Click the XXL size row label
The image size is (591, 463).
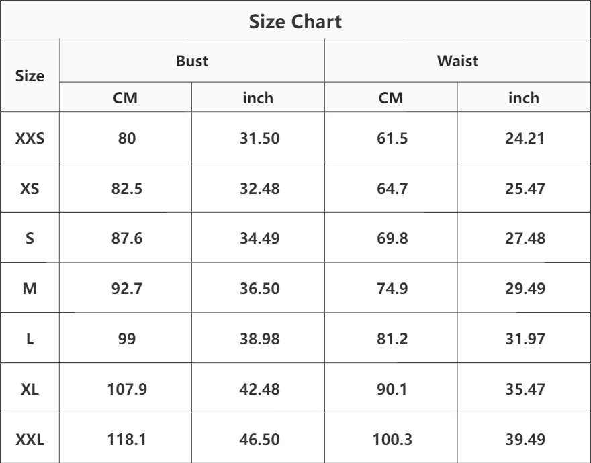[x=30, y=440]
